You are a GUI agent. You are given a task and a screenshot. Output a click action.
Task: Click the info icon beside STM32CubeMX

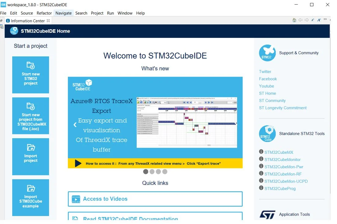coord(261,152)
